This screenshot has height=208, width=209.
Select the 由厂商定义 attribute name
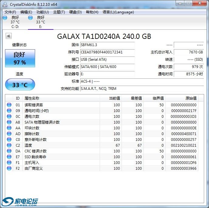point(34,169)
